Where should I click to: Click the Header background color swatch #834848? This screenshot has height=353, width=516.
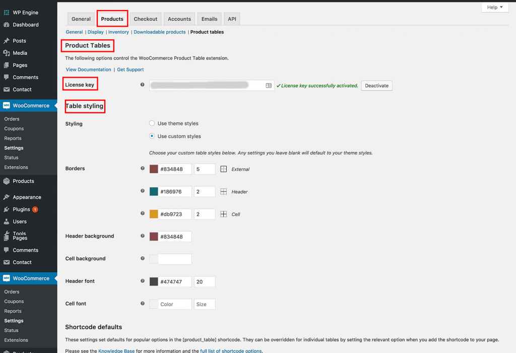tap(154, 236)
